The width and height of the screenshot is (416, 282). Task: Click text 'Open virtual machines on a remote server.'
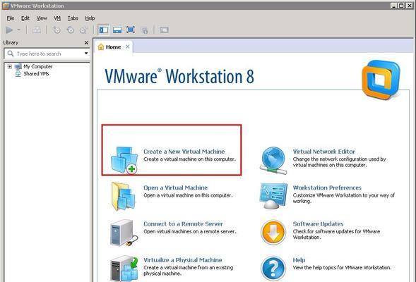click(x=189, y=231)
